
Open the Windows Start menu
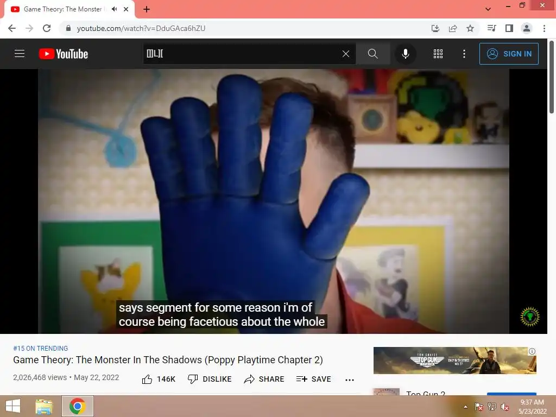click(13, 406)
